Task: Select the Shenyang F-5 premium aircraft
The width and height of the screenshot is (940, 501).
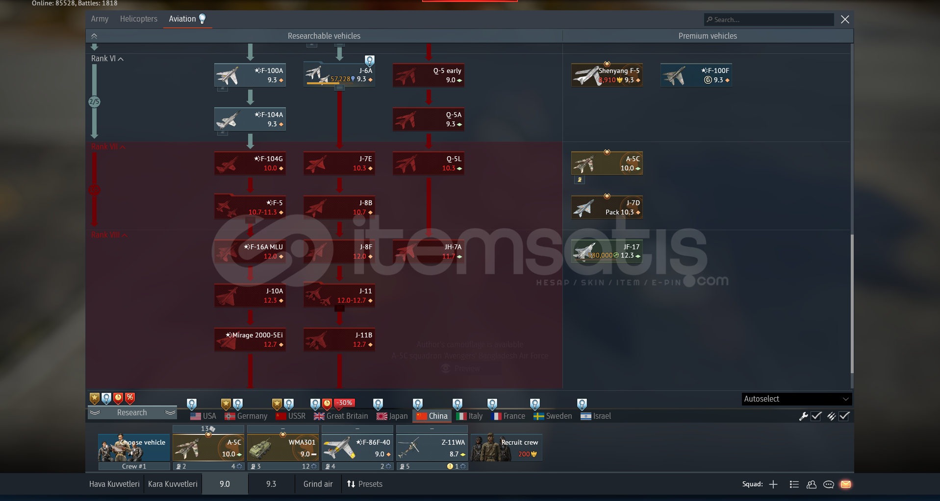Action: (607, 75)
